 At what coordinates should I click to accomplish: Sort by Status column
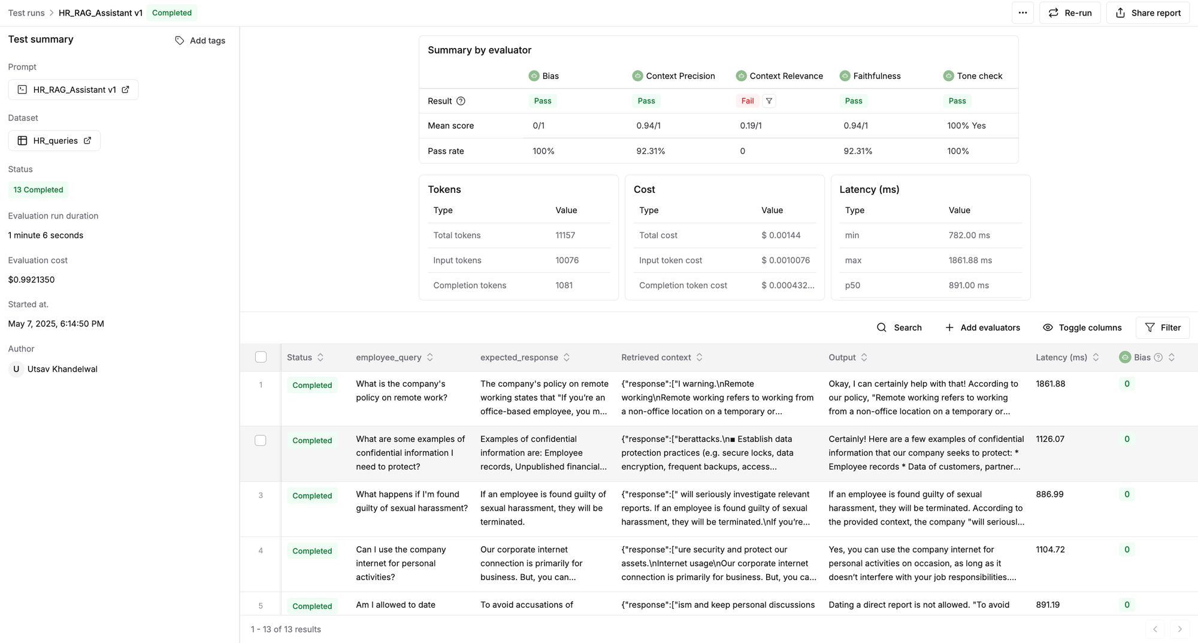(320, 357)
